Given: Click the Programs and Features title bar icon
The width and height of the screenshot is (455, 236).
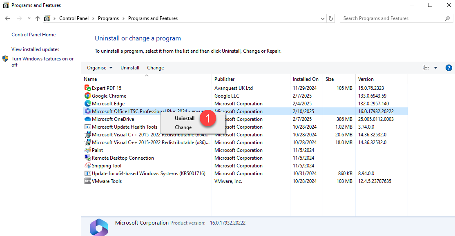Looking at the screenshot, I should (x=5, y=5).
